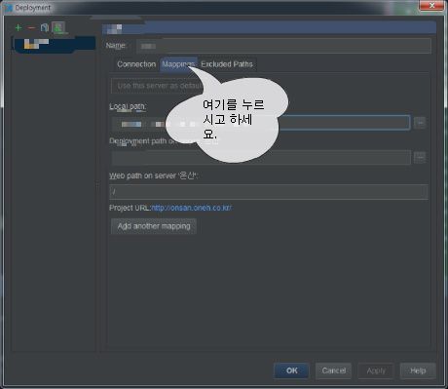
Task: Click the Cancel button
Action: point(333,370)
